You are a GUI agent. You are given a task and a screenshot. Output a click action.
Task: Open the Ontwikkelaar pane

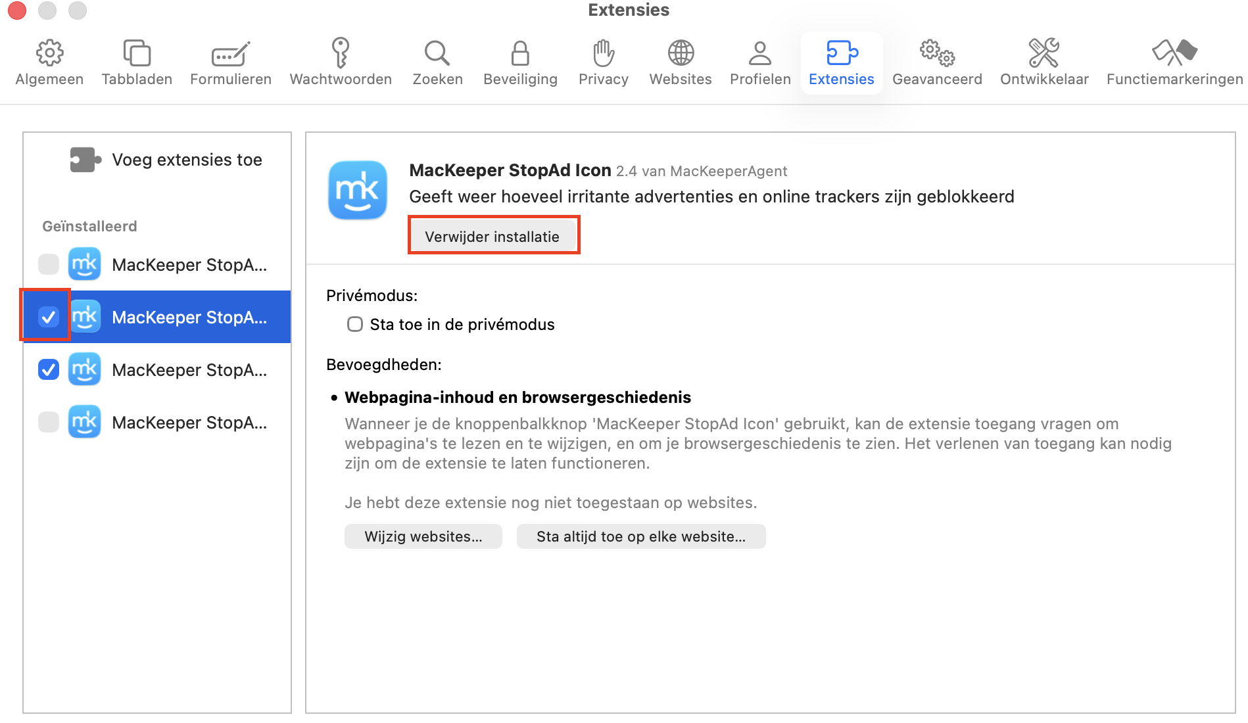[1044, 61]
